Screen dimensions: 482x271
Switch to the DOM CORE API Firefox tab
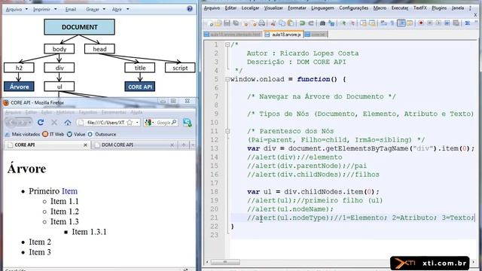point(133,145)
